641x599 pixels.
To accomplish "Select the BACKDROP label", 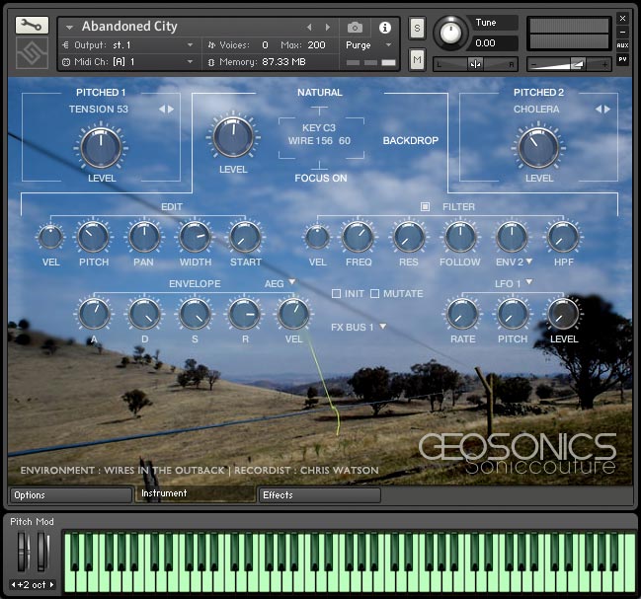I will tap(411, 140).
